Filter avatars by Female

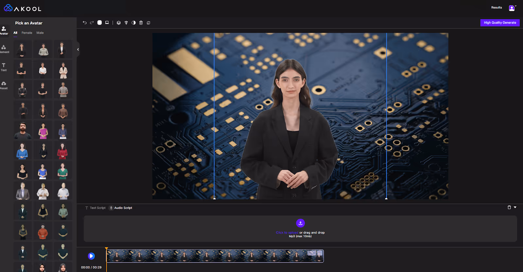pos(27,33)
